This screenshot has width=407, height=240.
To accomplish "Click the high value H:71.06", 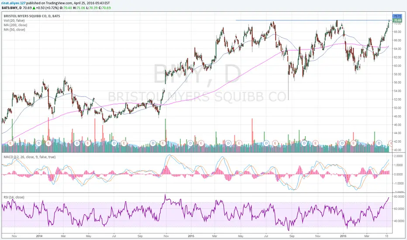I will coord(79,8).
